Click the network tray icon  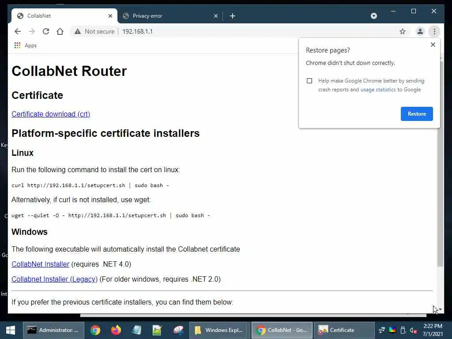tap(382, 330)
